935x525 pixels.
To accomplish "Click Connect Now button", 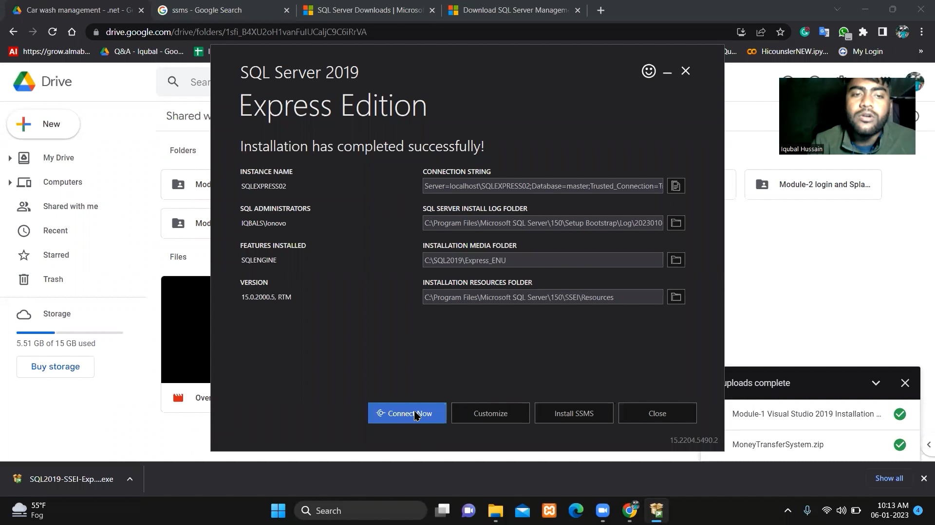I will (x=407, y=413).
